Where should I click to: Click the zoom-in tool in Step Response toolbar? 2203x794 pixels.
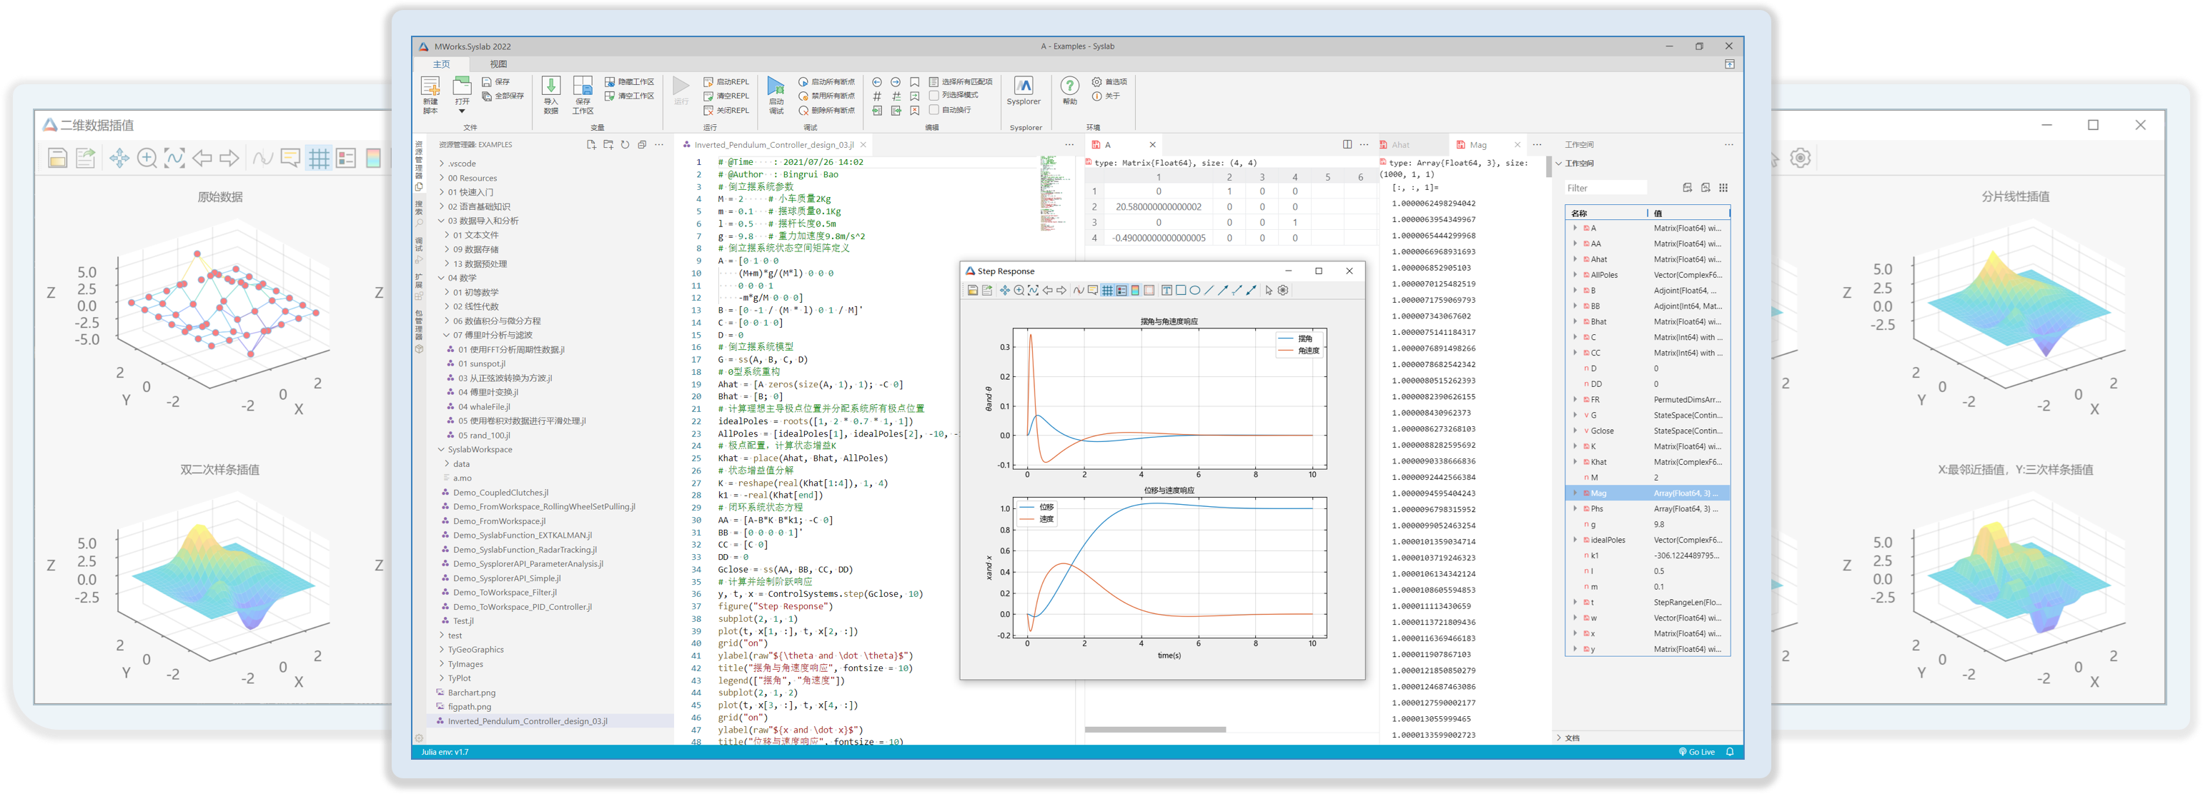coord(1019,291)
